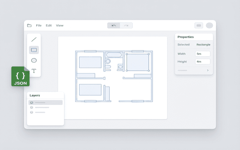Select the Rectangle tool
Screen dimensions: 240x150
(x=34, y=50)
